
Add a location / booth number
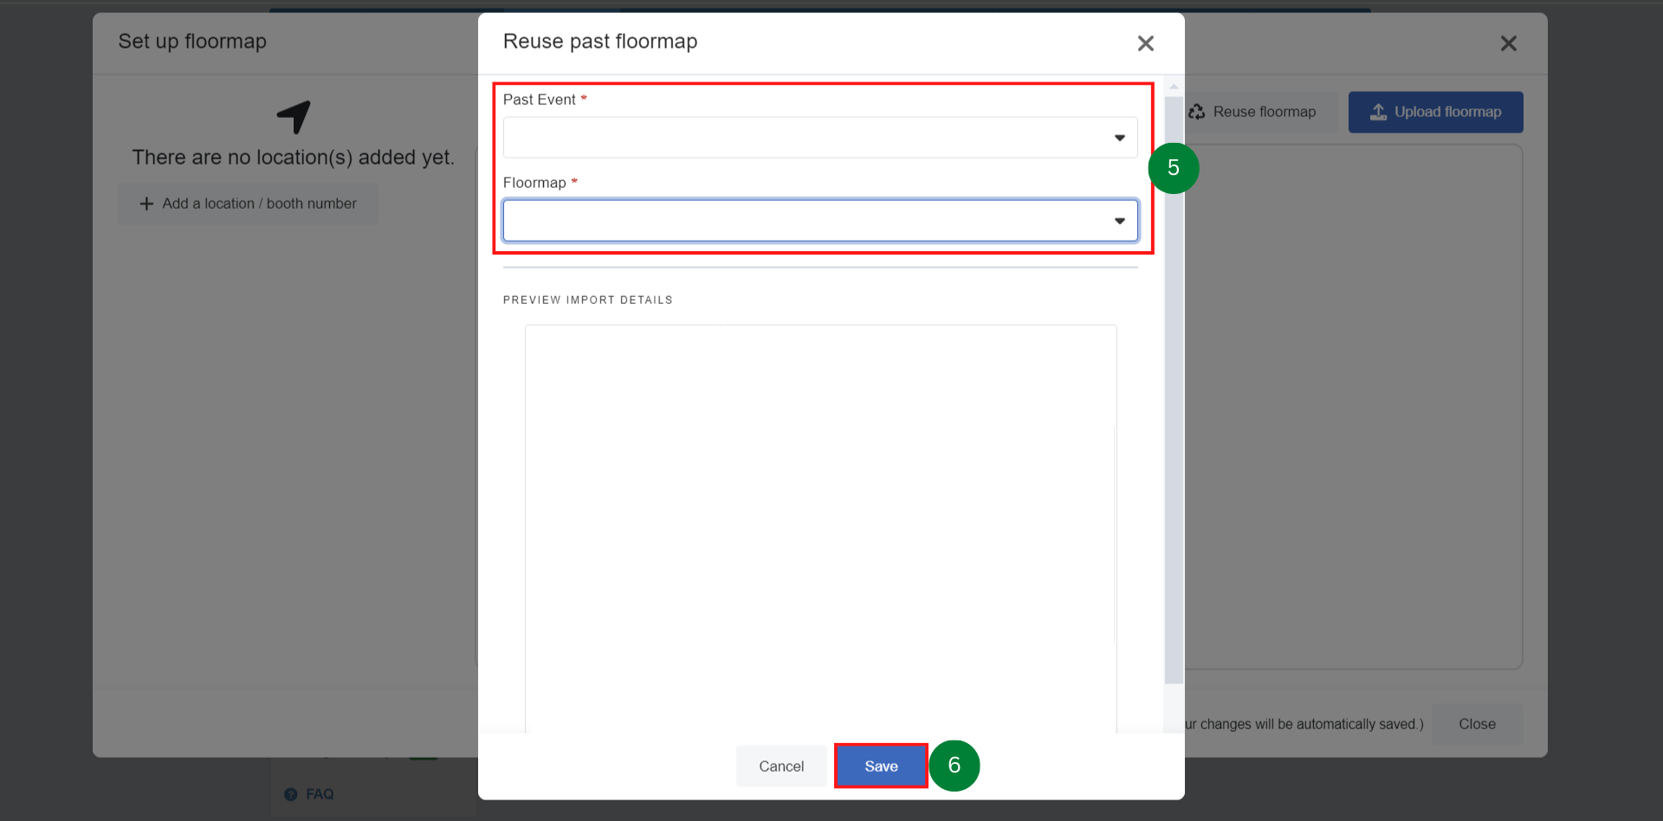pyautogui.click(x=248, y=204)
